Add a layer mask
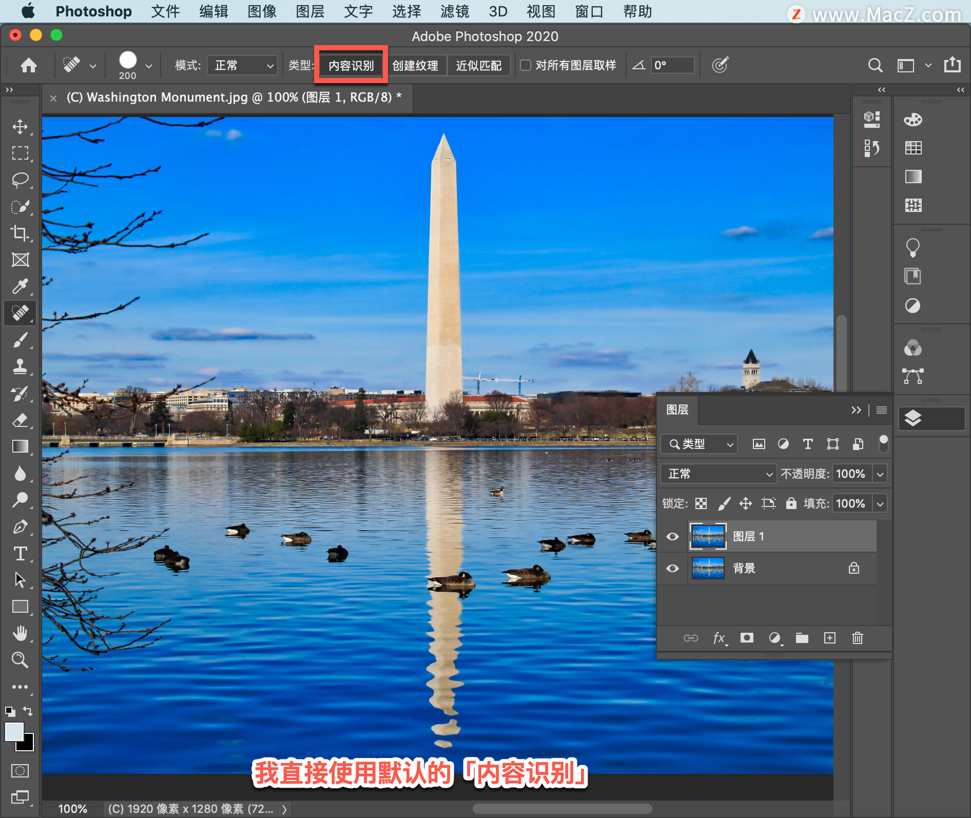 [x=747, y=638]
